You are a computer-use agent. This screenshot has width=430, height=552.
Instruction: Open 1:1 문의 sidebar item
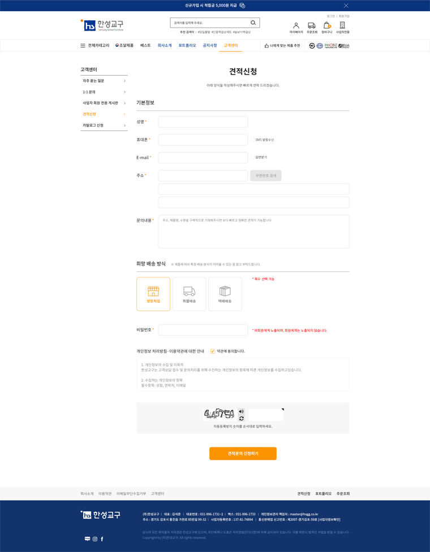tap(104, 92)
